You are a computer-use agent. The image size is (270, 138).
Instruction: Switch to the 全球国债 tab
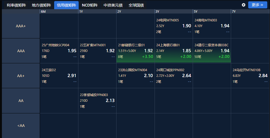click(136, 5)
